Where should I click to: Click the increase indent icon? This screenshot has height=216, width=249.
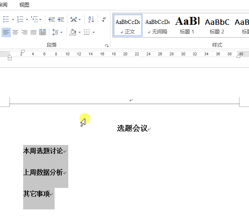pyautogui.click(x=61, y=19)
